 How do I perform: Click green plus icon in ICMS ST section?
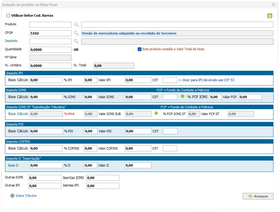(156, 113)
